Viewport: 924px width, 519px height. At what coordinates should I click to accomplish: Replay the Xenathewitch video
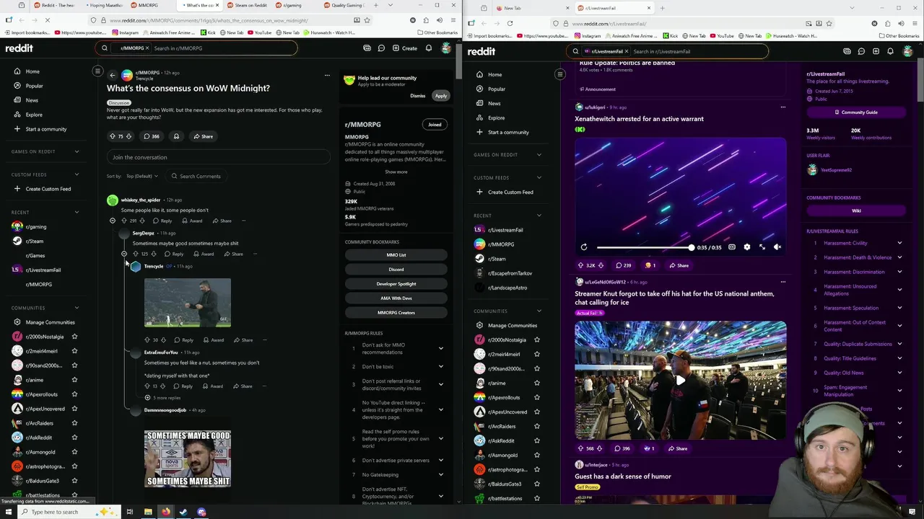[x=584, y=247]
